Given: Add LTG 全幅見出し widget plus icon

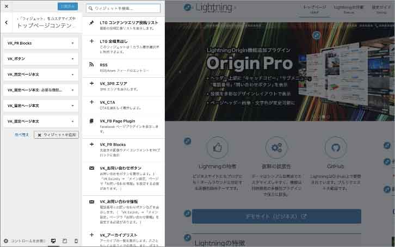Looking at the screenshot, I should [x=92, y=41].
